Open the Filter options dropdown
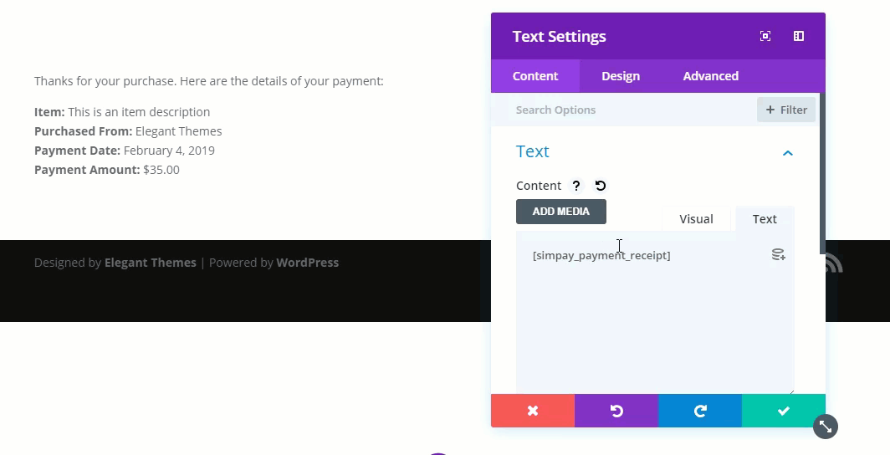890x455 pixels. tap(786, 110)
